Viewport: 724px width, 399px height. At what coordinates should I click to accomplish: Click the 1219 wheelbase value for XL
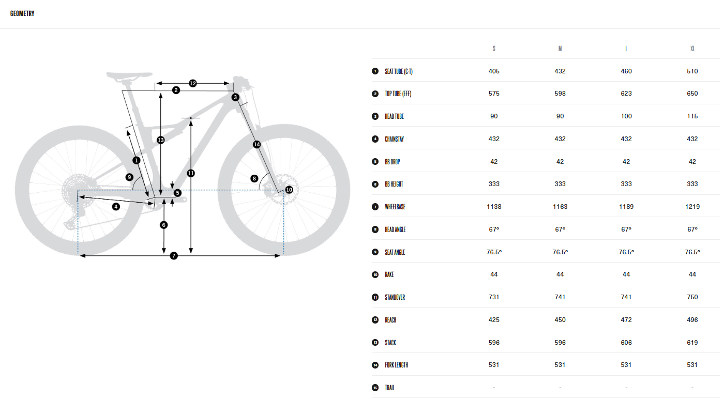click(692, 207)
